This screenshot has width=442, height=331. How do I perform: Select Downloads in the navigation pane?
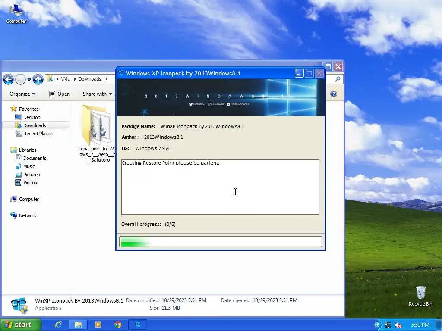tap(35, 125)
